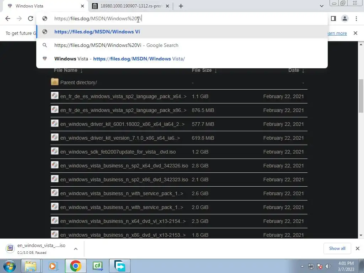Download the sp2_language_pack_x64 file
The height and width of the screenshot is (273, 364).
pos(123,96)
